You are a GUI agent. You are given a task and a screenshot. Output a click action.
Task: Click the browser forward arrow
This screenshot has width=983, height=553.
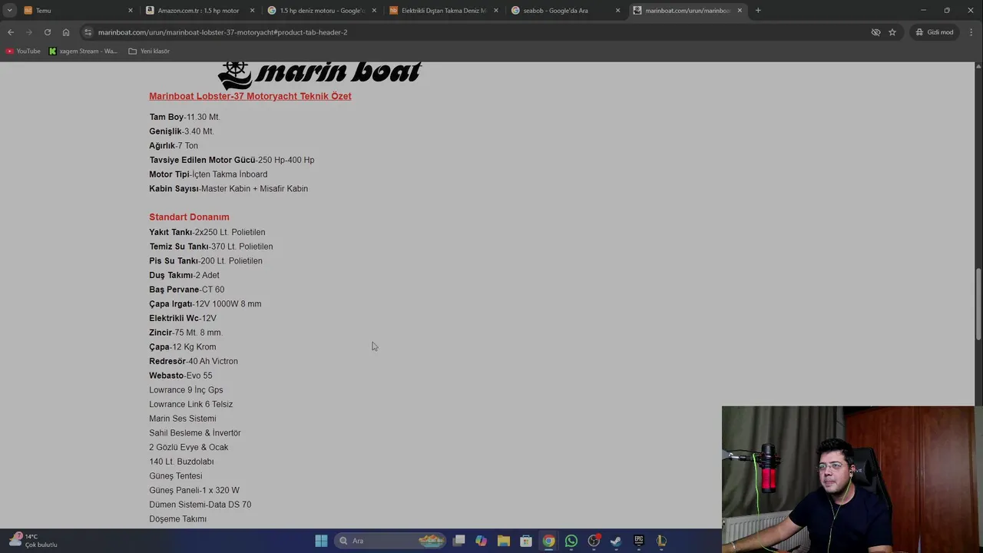pos(28,32)
